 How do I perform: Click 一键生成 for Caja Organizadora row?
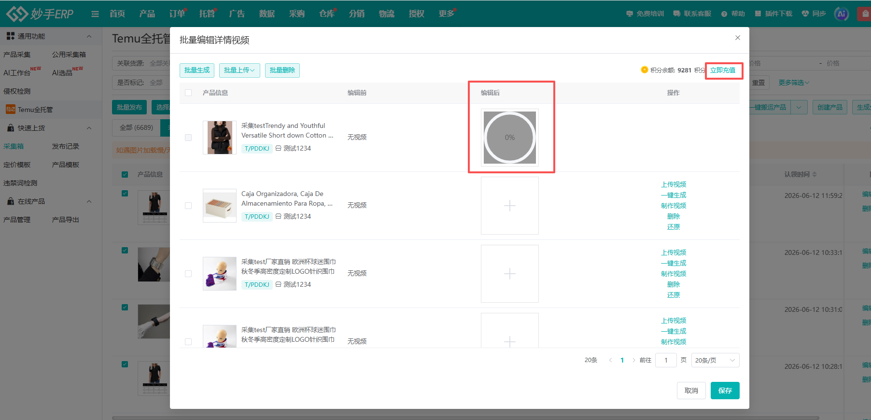tap(674, 195)
